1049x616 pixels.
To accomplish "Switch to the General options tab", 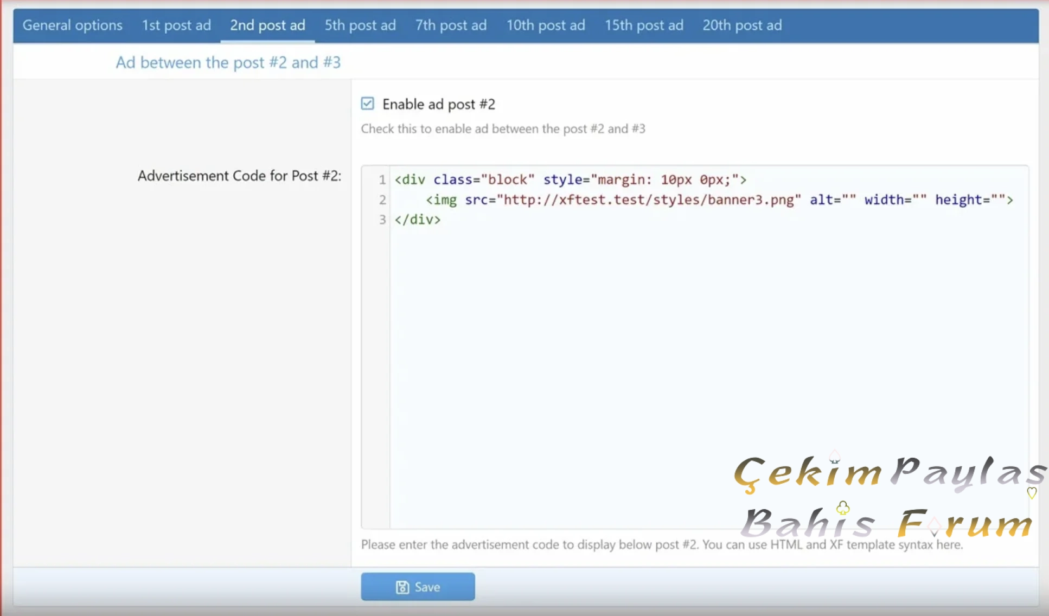I will [72, 25].
